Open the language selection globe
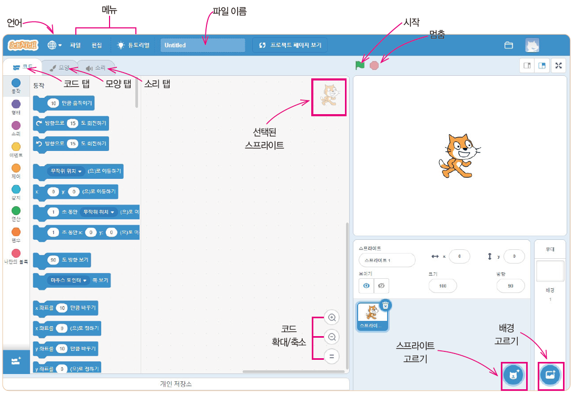Image resolution: width=573 pixels, height=394 pixels. coord(53,45)
